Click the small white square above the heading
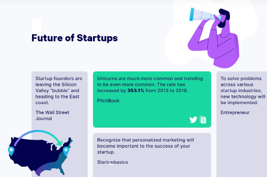 click(36, 25)
